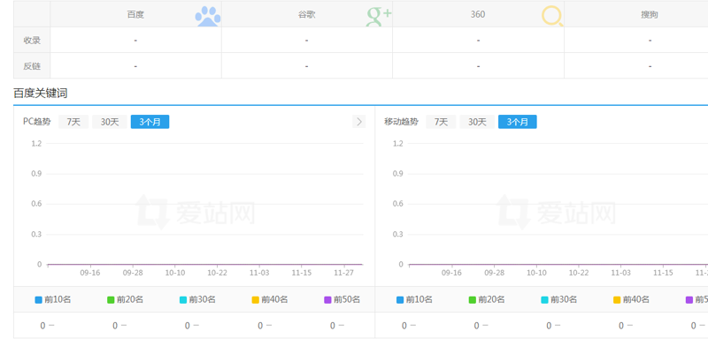
Task: Click the 谷歌 column header
Action: click(x=306, y=14)
